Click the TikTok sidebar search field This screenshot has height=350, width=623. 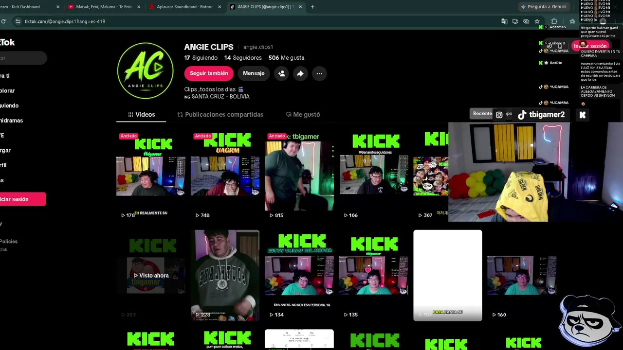pos(23,58)
